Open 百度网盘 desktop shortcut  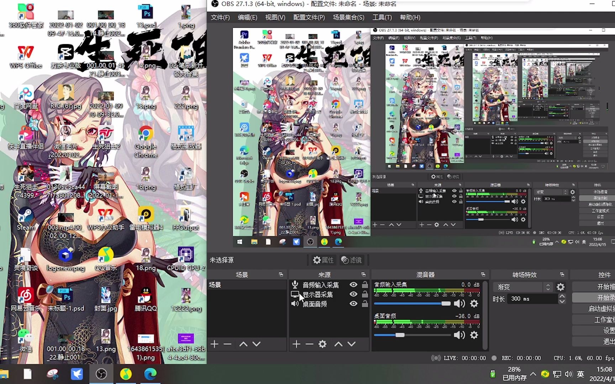(26, 97)
